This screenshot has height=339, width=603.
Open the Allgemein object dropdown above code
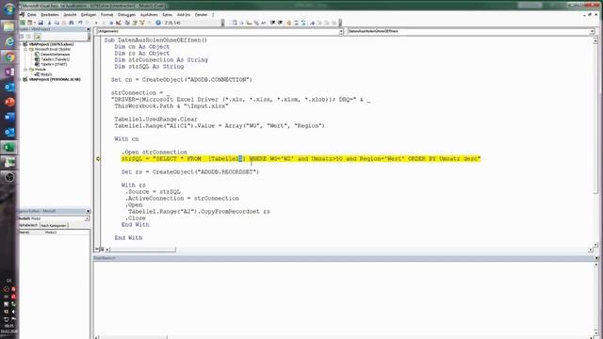[x=341, y=31]
